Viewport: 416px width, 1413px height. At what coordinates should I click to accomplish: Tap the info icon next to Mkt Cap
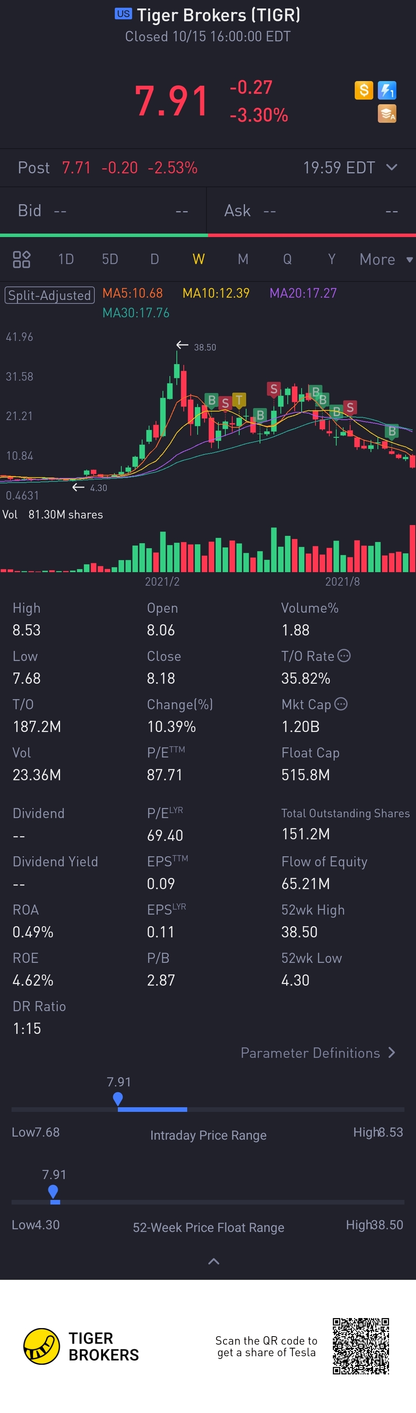(341, 704)
